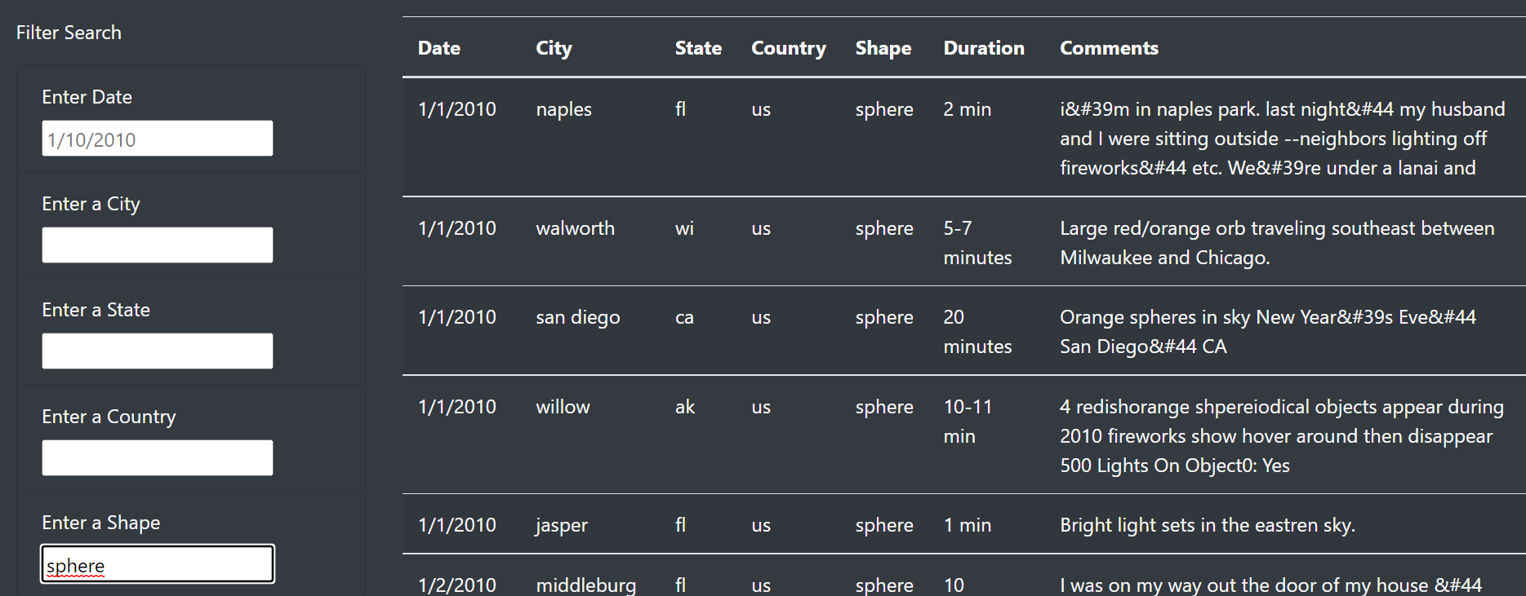Click the Date column header
The height and width of the screenshot is (596, 1526).
point(438,48)
